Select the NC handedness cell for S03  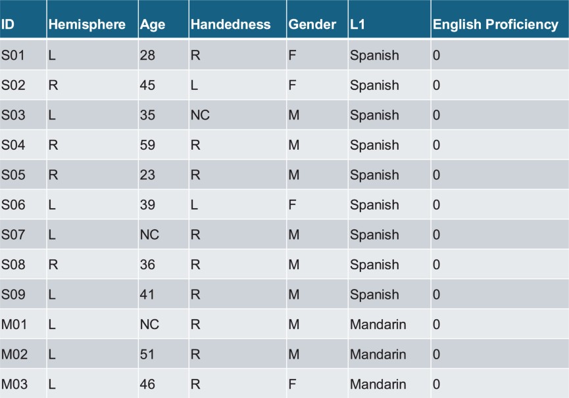tap(200, 115)
